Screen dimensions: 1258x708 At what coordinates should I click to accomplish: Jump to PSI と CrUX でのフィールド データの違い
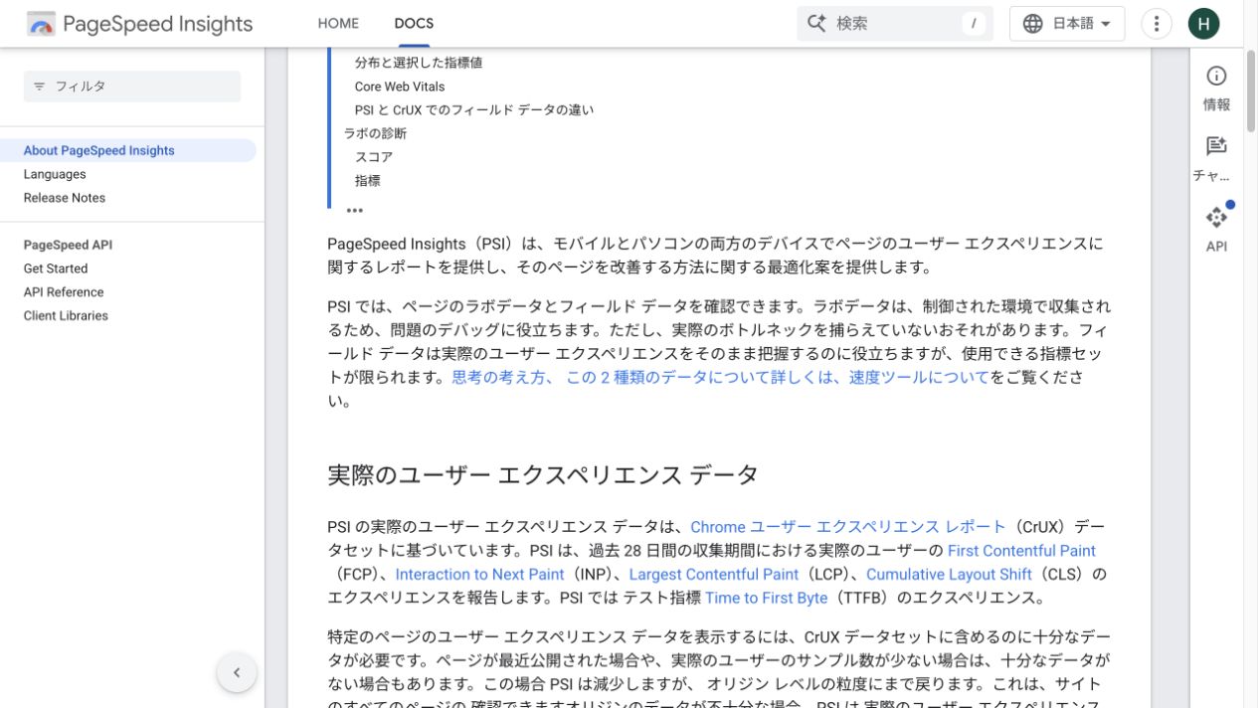coord(474,110)
